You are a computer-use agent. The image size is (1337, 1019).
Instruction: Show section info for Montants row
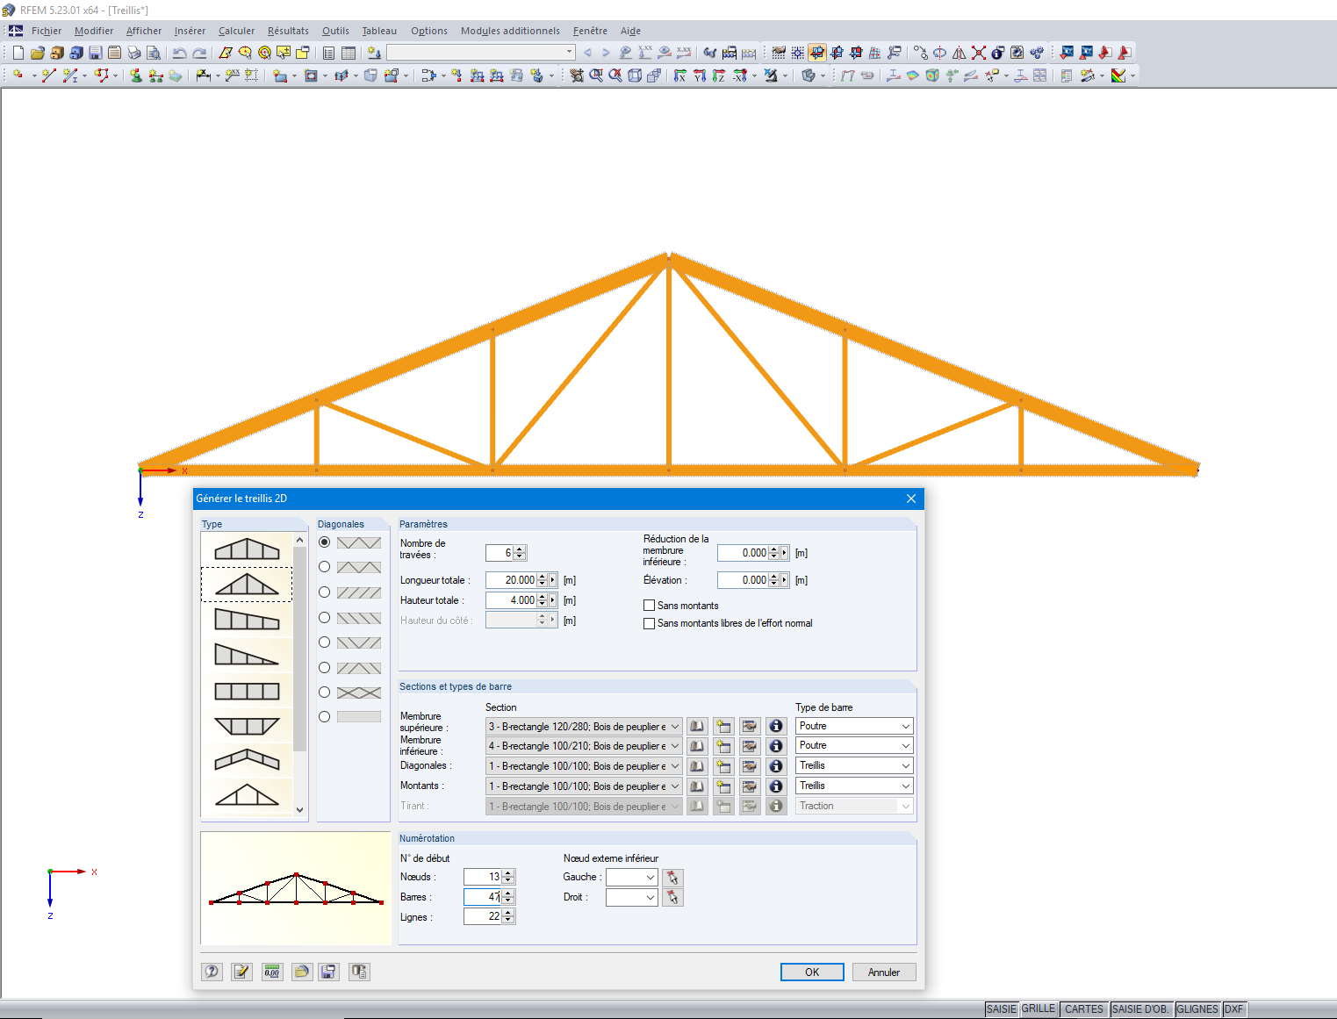click(776, 786)
